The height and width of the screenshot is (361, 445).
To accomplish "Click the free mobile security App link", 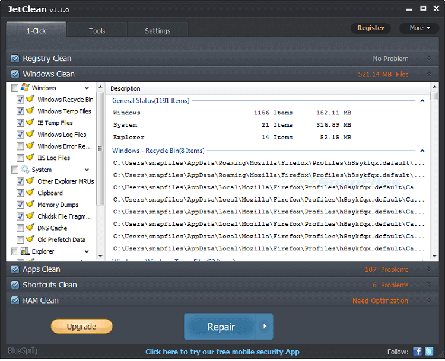I will pyautogui.click(x=223, y=352).
